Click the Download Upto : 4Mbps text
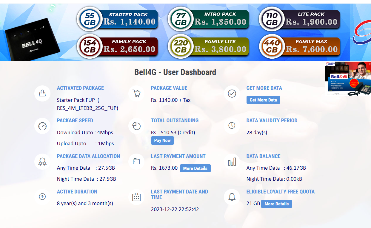The width and height of the screenshot is (371, 228). (x=85, y=132)
